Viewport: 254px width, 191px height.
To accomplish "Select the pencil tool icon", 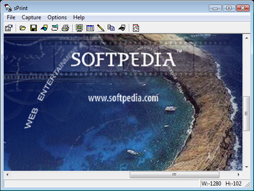I will tap(101, 28).
